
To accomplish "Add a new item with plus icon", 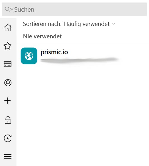I will [8, 101].
